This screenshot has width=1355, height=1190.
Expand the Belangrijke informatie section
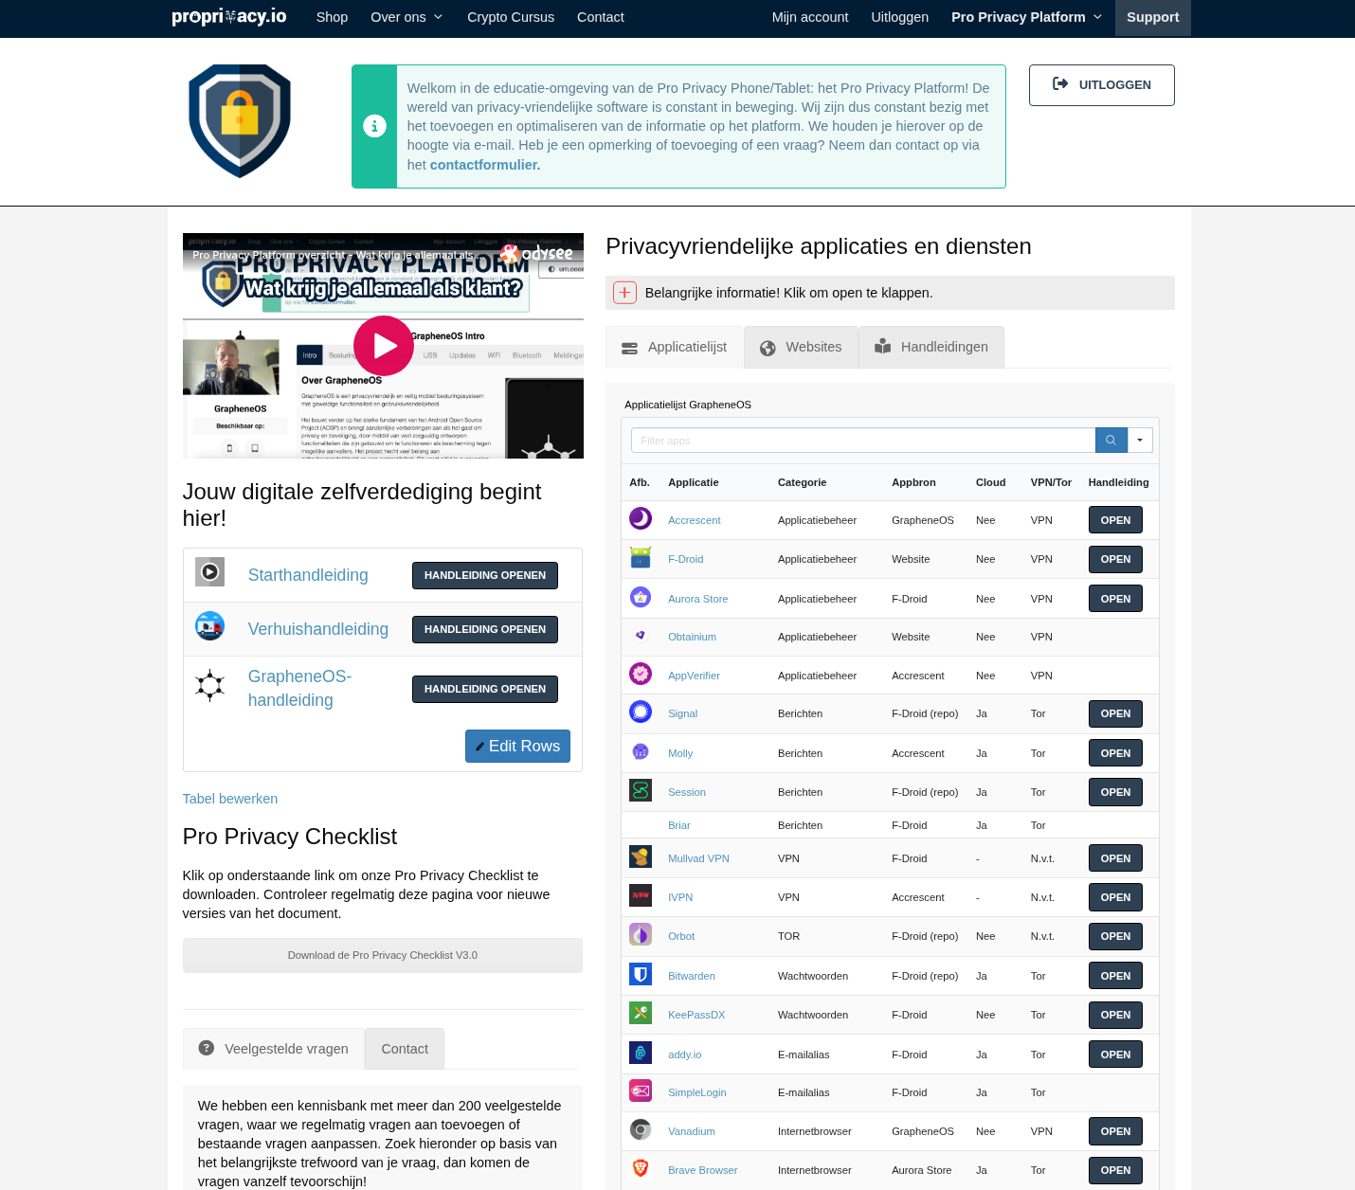[624, 293]
